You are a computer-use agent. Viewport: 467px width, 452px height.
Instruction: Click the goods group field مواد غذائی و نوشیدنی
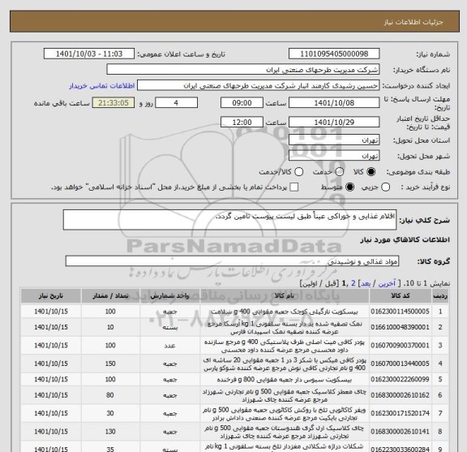click(x=232, y=261)
